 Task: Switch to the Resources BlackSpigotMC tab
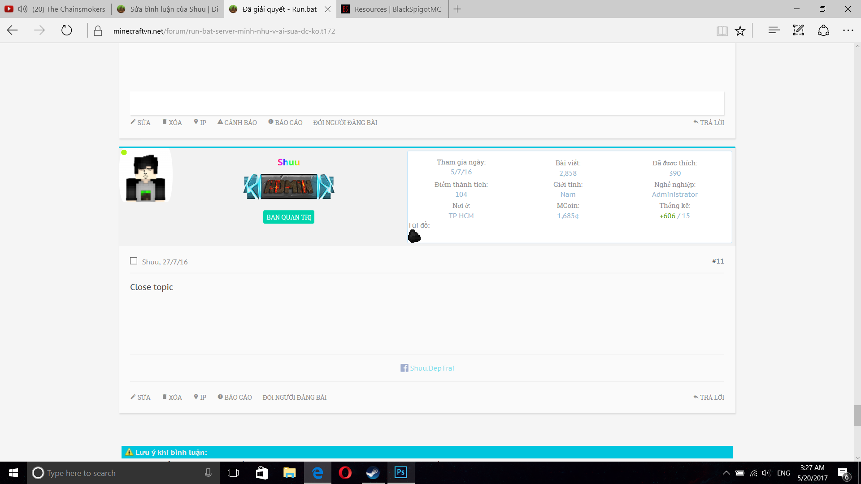tap(392, 9)
